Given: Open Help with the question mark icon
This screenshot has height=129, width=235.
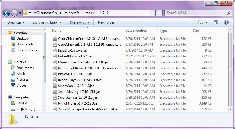Looking at the screenshot, I should click(x=226, y=22).
